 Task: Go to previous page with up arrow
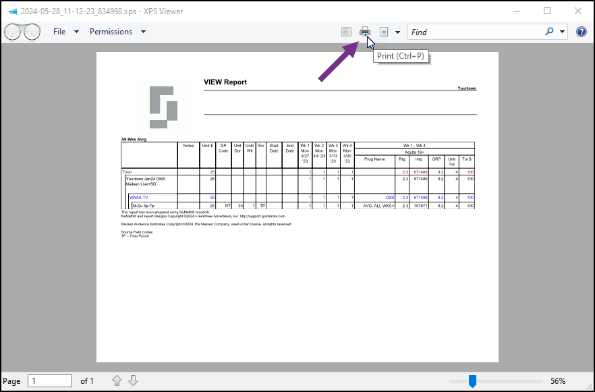tap(117, 381)
